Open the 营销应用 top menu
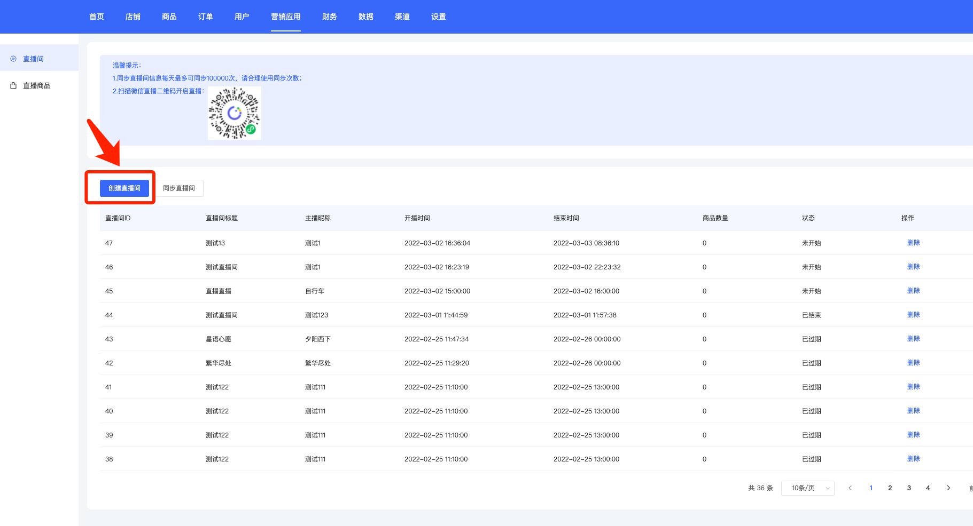Viewport: 973px width, 526px height. (285, 17)
